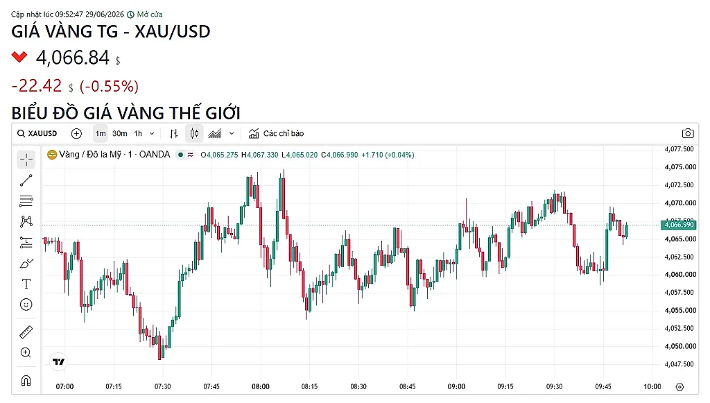
Task: Open the emoji icons tool
Action: (x=26, y=305)
